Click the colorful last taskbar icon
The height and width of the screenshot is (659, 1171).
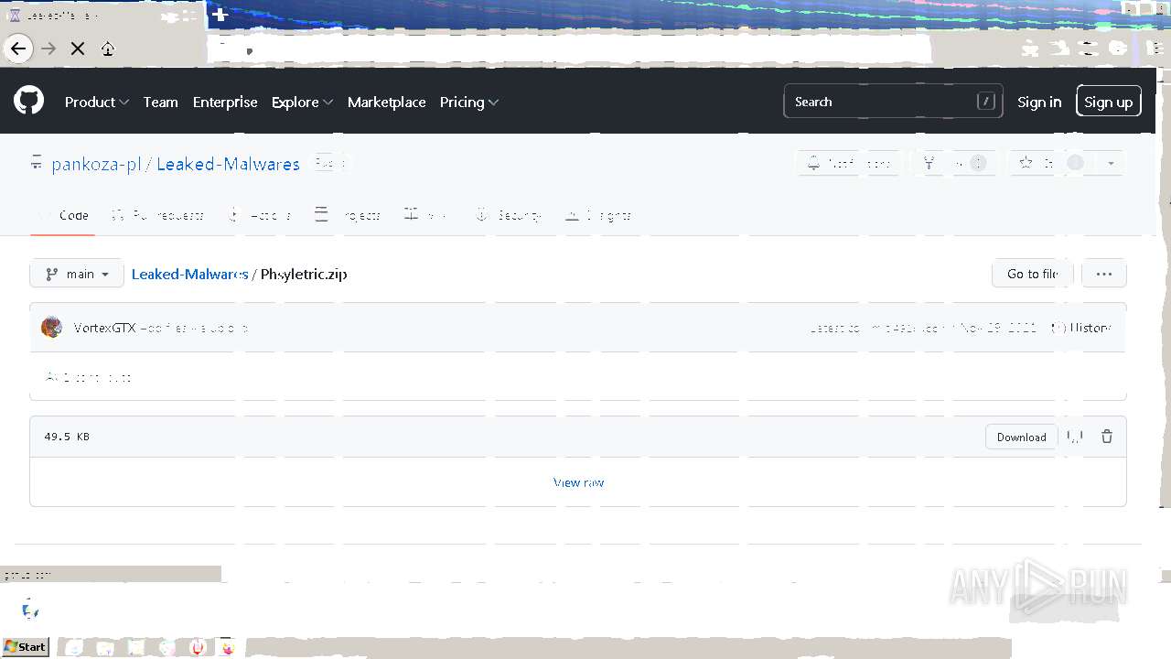tap(228, 648)
